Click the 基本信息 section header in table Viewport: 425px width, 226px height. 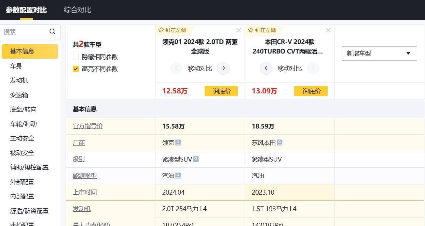[85, 109]
